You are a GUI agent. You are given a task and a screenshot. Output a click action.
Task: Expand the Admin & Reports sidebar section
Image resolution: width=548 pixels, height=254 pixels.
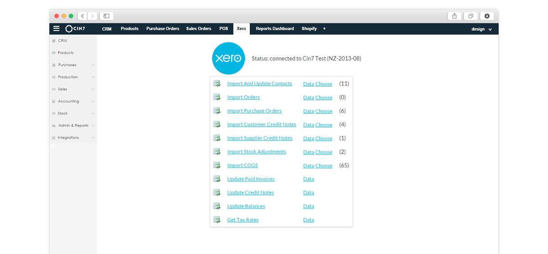click(x=73, y=125)
